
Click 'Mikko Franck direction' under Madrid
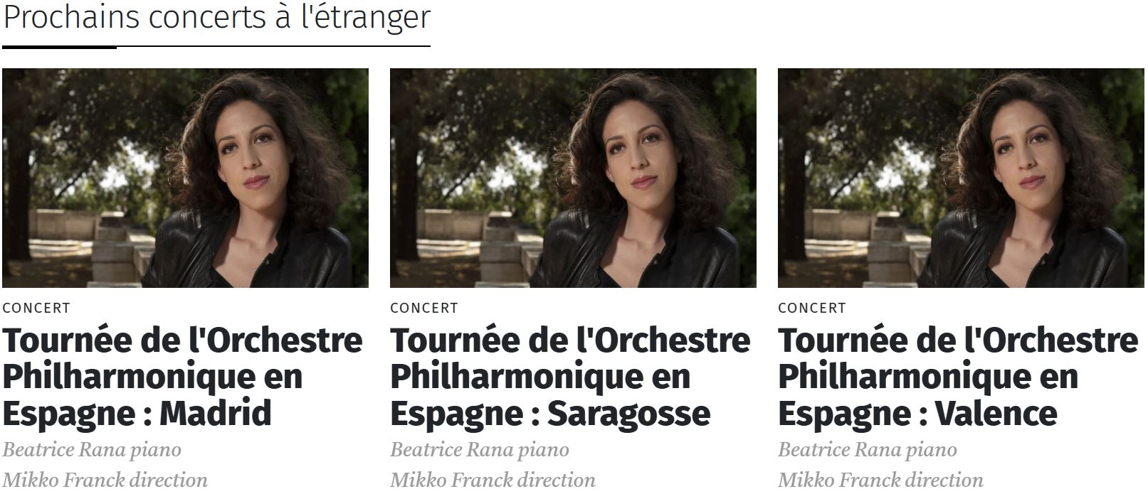(x=105, y=480)
